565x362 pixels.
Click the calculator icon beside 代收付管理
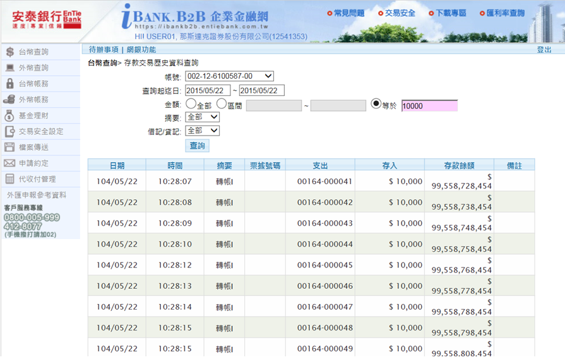click(9, 179)
